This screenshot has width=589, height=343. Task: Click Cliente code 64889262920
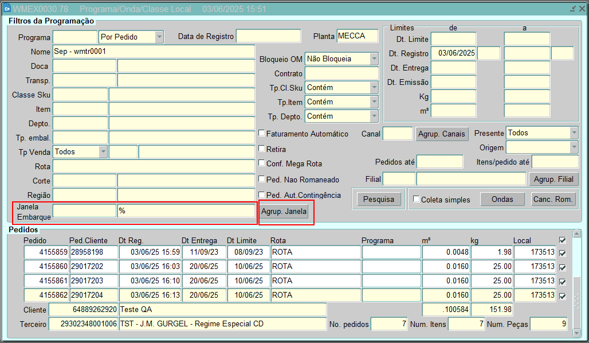(x=84, y=310)
